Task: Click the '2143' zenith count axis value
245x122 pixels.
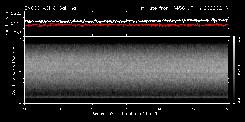Action: (x=16, y=23)
